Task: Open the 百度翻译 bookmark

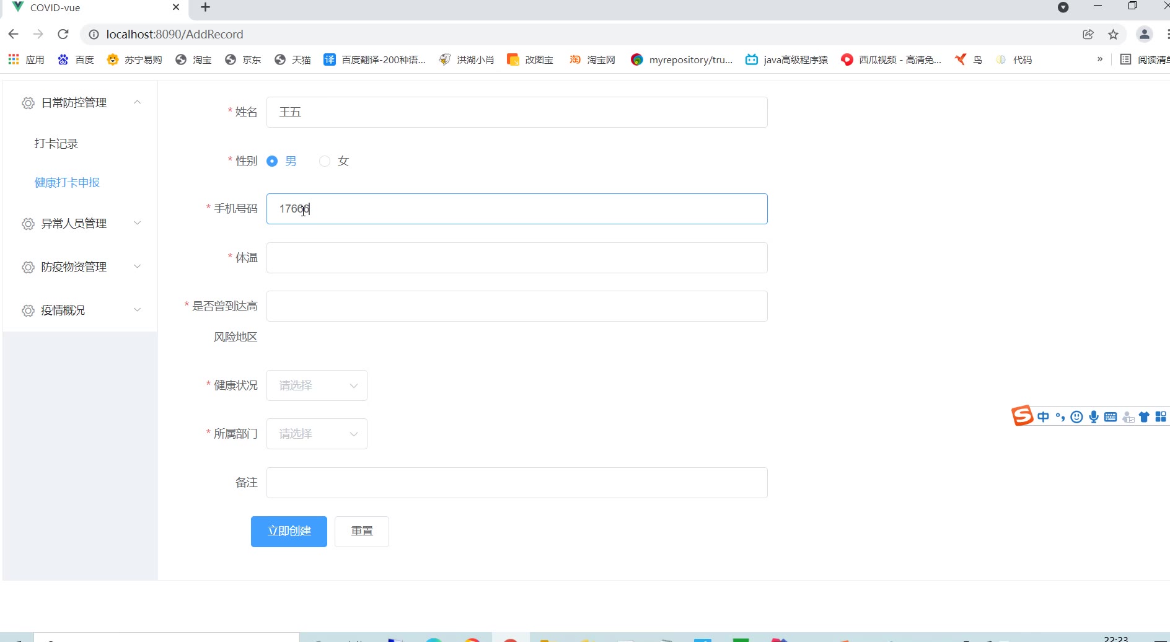Action: point(375,59)
